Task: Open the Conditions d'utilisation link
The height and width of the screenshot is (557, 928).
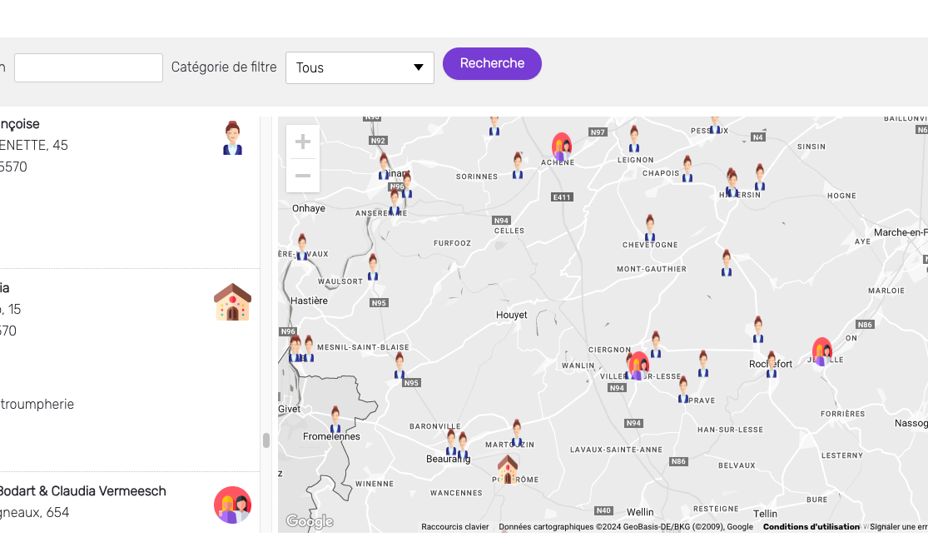Action: pyautogui.click(x=811, y=527)
